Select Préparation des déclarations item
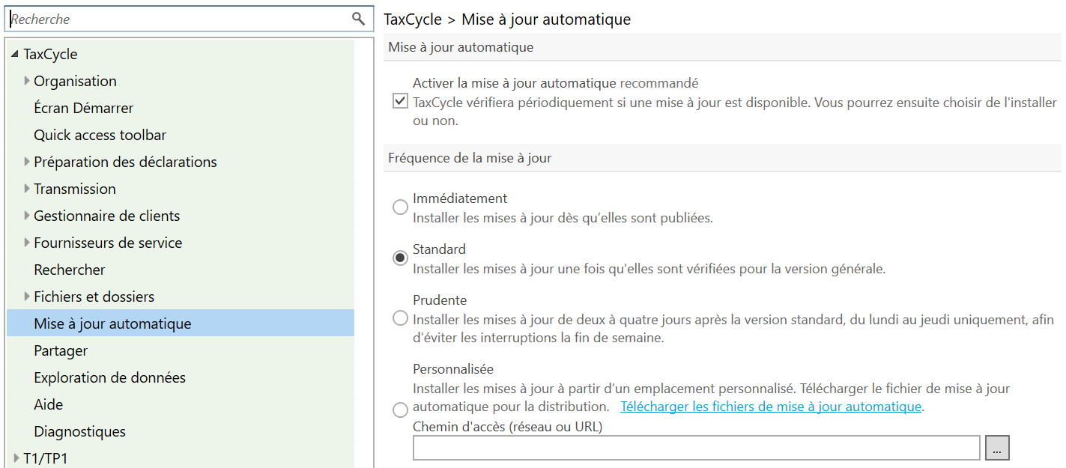The width and height of the screenshot is (1066, 468). (x=126, y=162)
